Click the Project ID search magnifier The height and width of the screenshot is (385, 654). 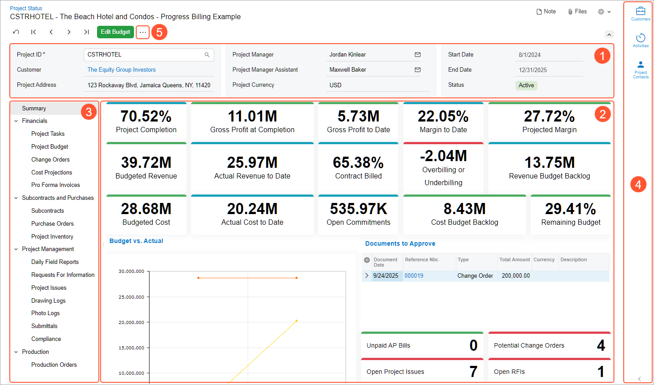pos(207,55)
